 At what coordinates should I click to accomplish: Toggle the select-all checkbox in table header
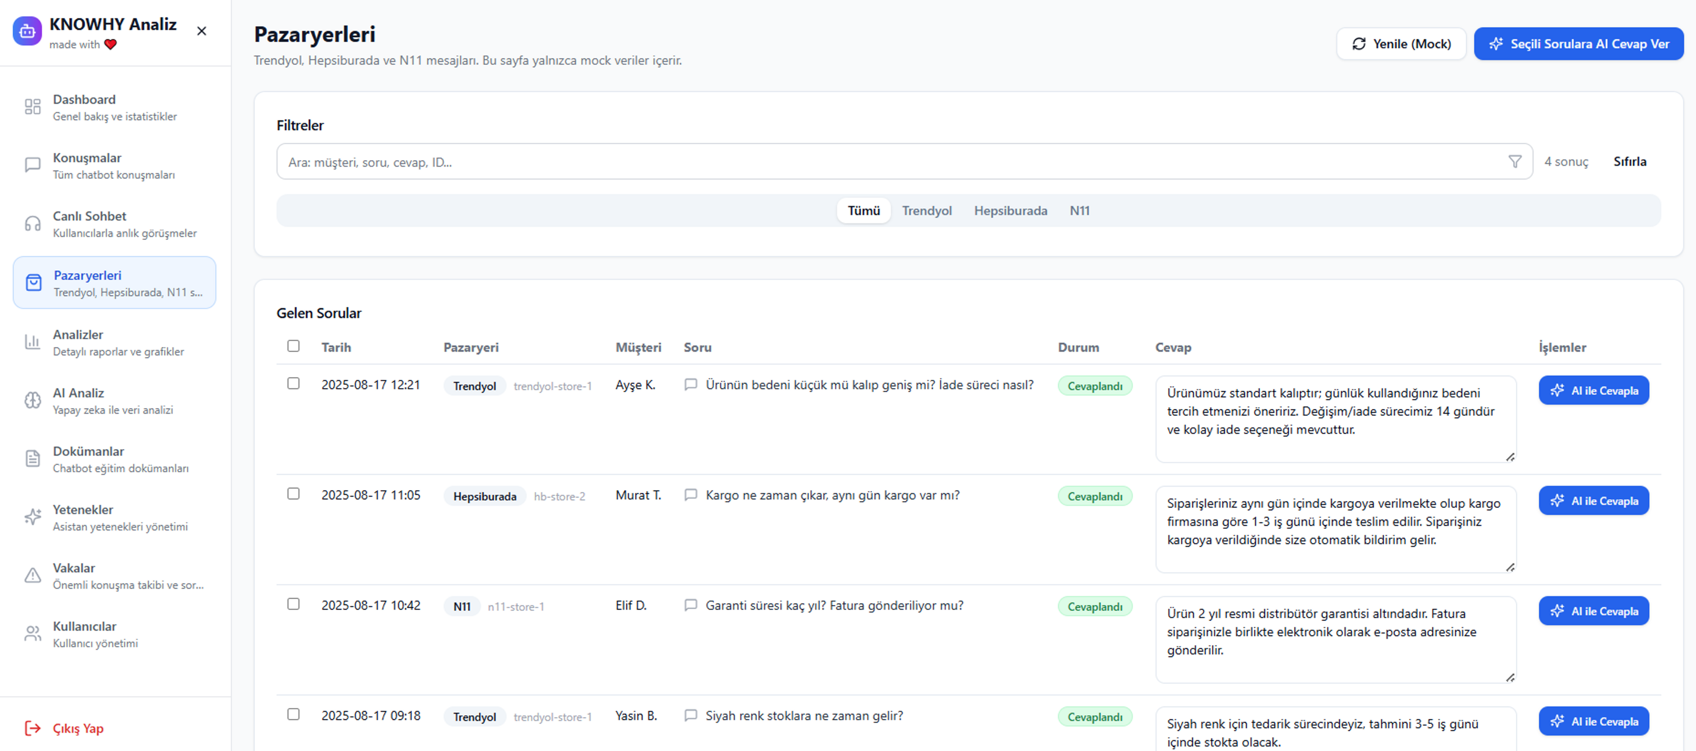294,346
